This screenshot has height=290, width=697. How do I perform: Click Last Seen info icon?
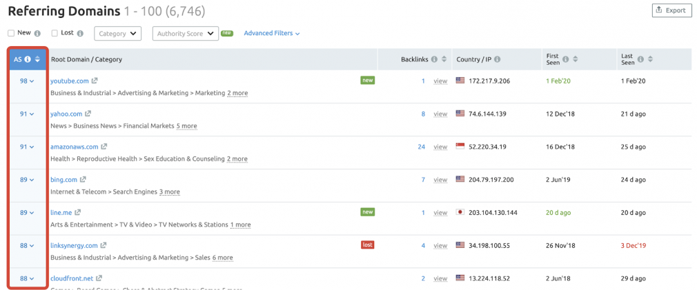coord(640,59)
